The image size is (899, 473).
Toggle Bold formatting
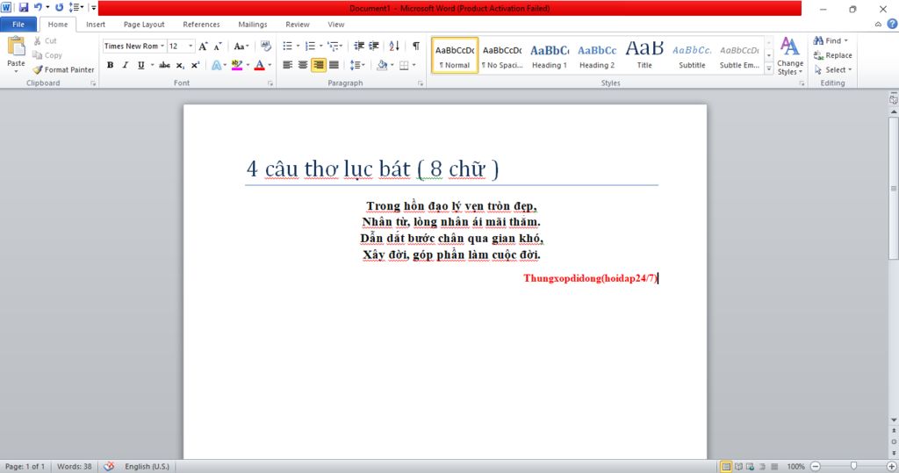pyautogui.click(x=110, y=65)
